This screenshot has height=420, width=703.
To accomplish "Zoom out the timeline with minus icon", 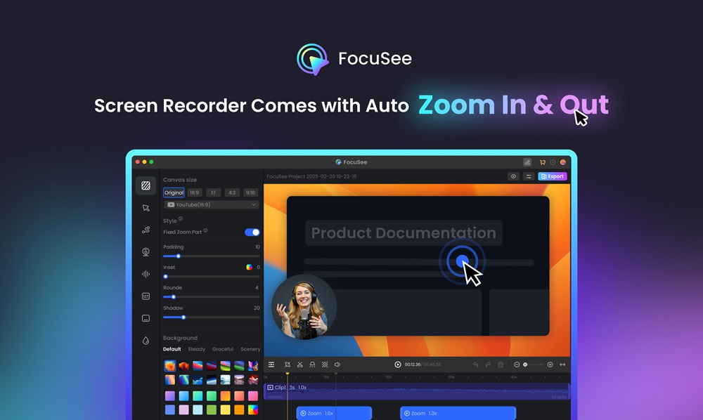I will pos(517,365).
